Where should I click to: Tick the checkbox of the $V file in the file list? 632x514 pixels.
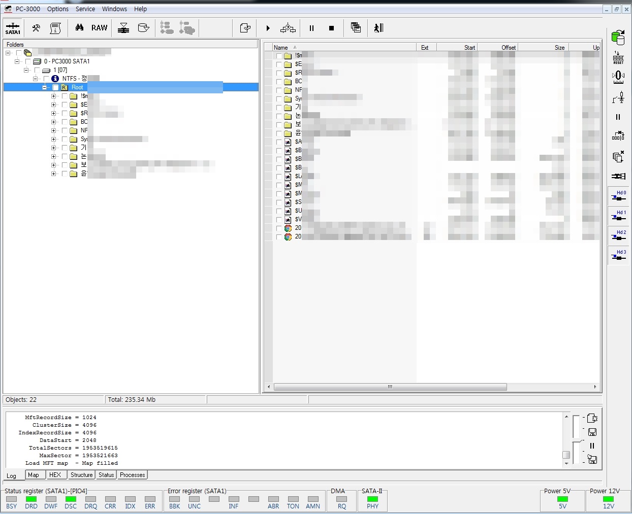tap(279, 220)
